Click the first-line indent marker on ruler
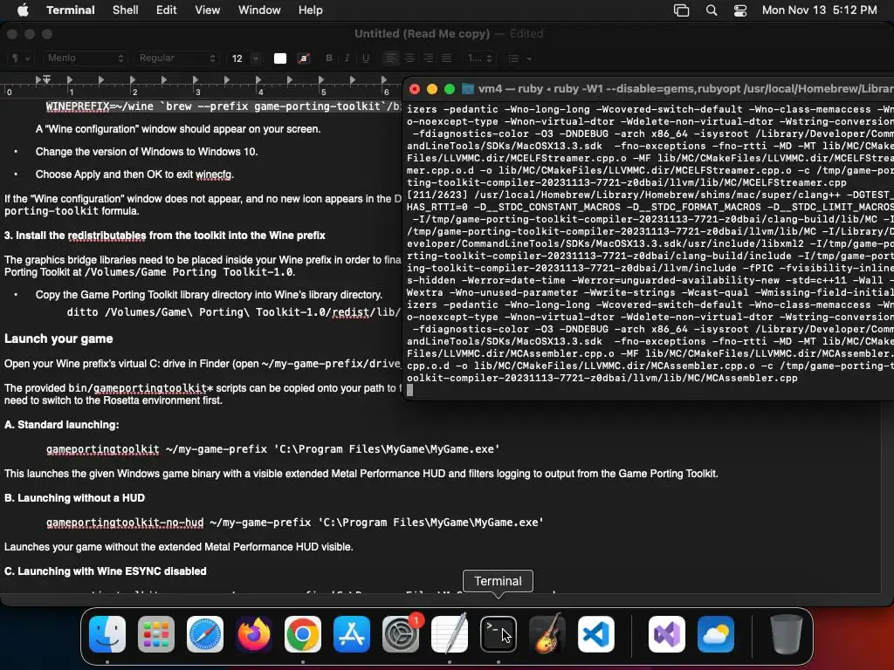Image resolution: width=894 pixels, height=670 pixels. [47, 78]
